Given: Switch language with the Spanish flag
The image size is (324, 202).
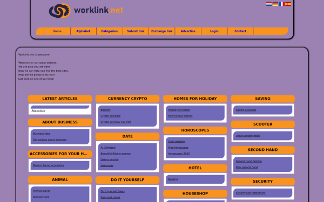Looking at the screenshot, I should point(288,4).
